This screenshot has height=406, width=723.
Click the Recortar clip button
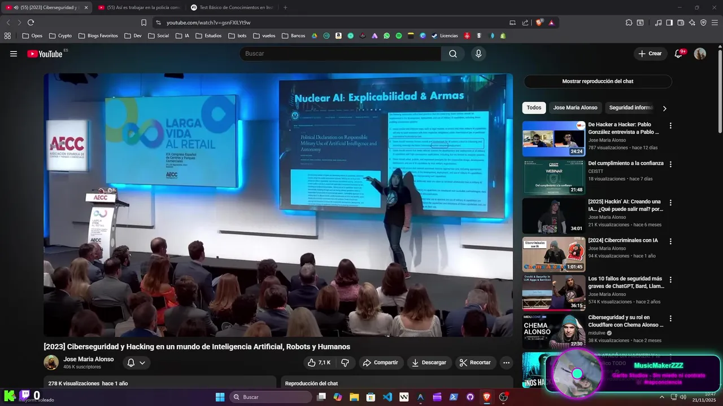click(474, 363)
